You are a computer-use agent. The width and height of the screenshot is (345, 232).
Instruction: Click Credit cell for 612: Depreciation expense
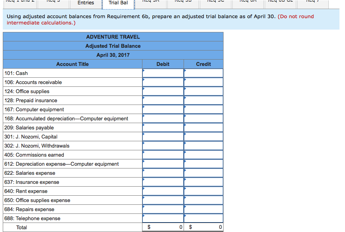pyautogui.click(x=203, y=164)
